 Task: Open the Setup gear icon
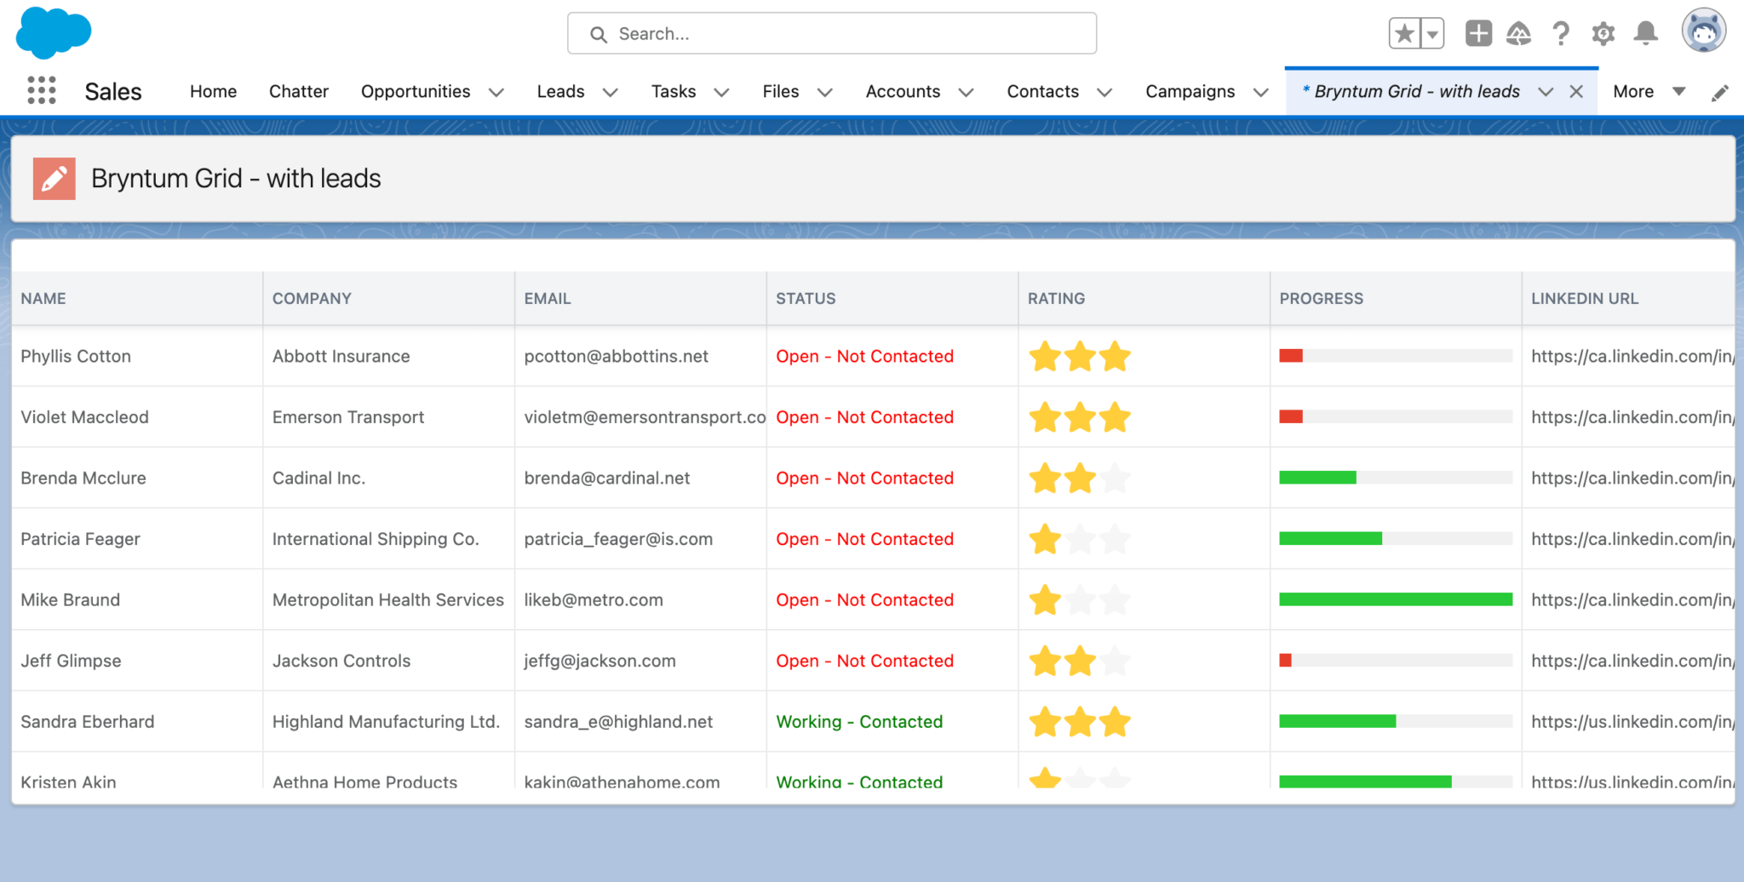click(1603, 34)
